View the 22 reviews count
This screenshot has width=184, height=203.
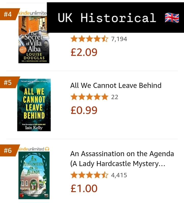(x=115, y=97)
